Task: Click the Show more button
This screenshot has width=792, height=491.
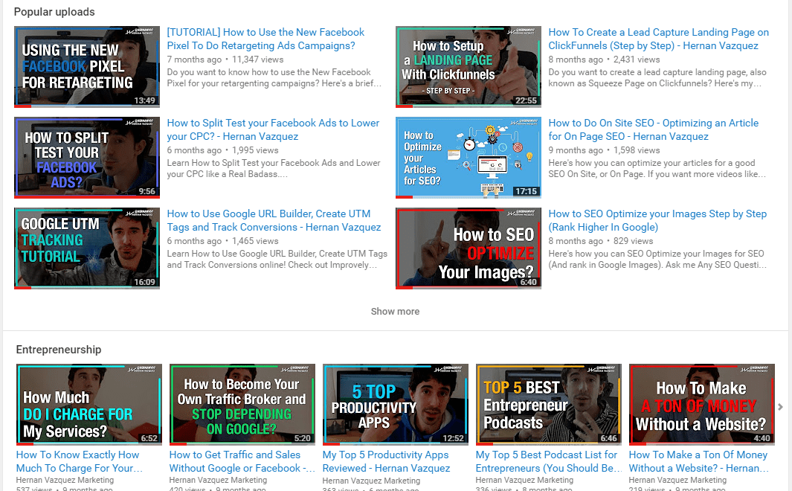Action: click(x=395, y=312)
